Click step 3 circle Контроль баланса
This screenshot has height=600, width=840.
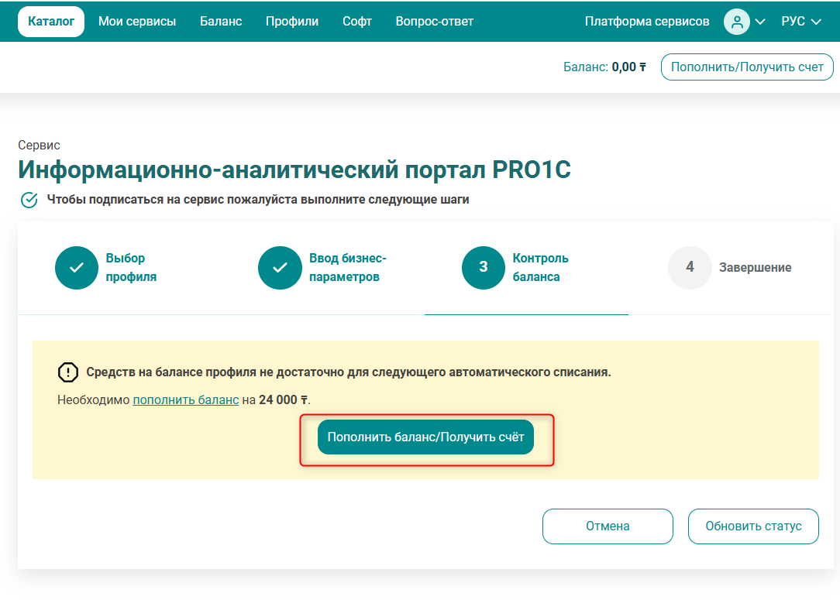484,268
